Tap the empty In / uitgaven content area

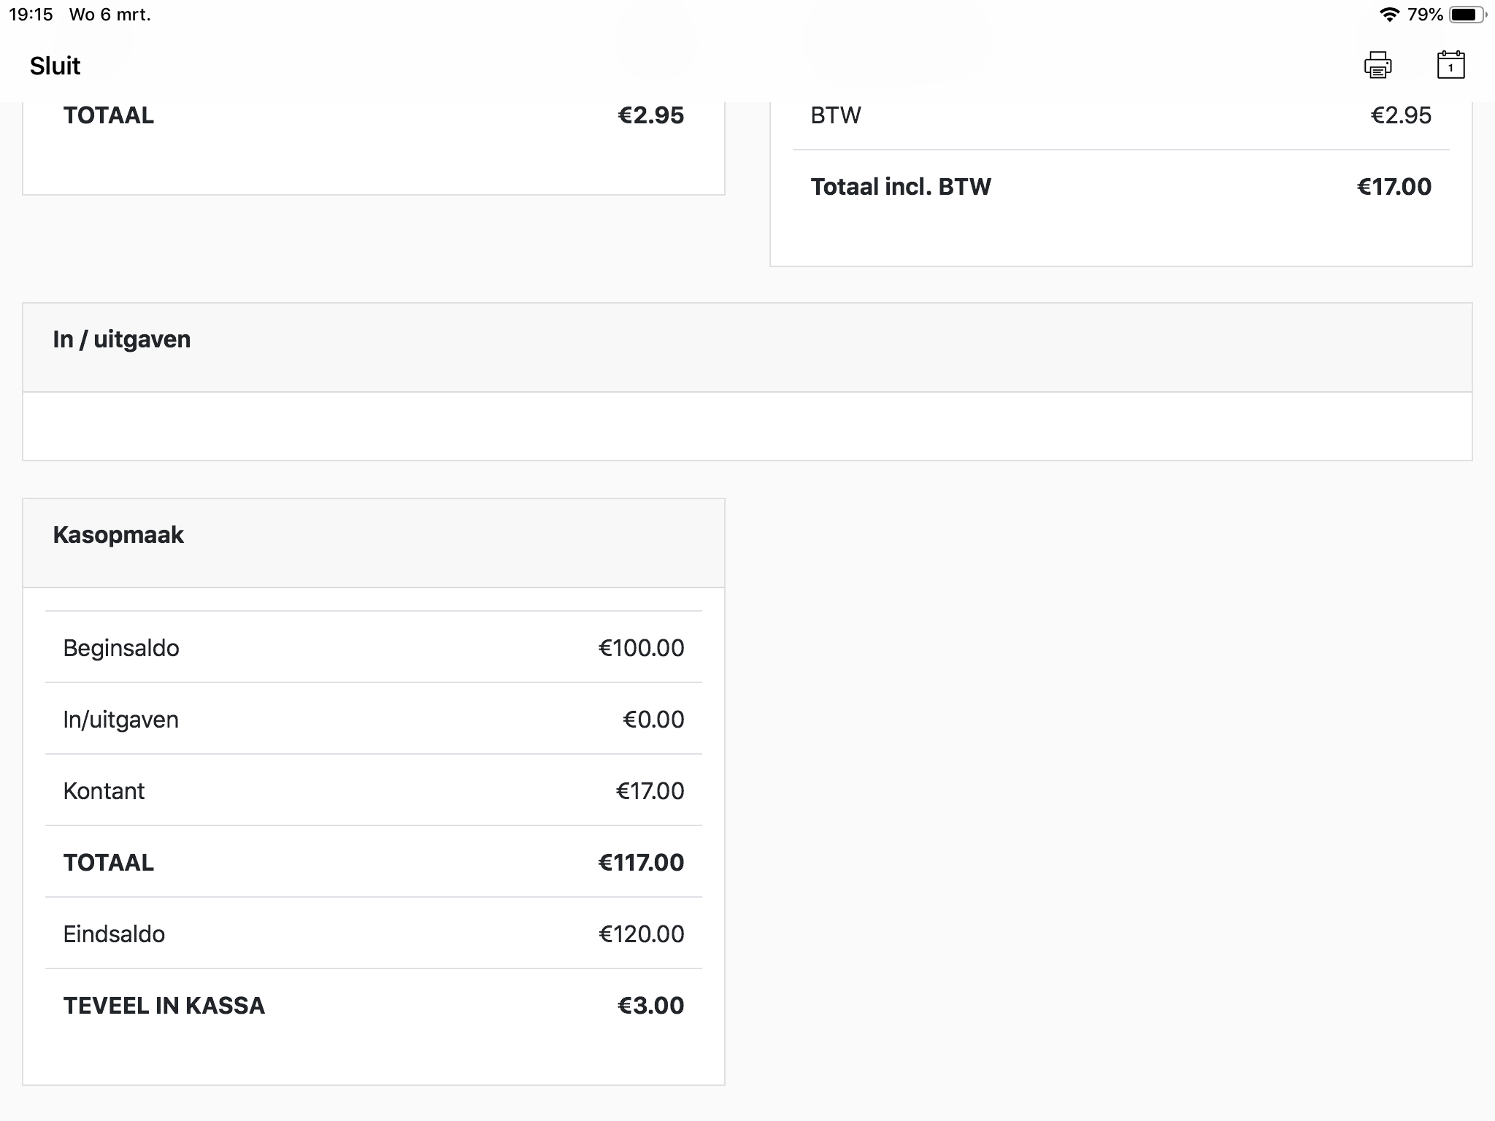(x=747, y=426)
